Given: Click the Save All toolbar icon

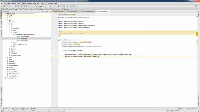Looking at the screenshot, I should click(x=4, y=6).
